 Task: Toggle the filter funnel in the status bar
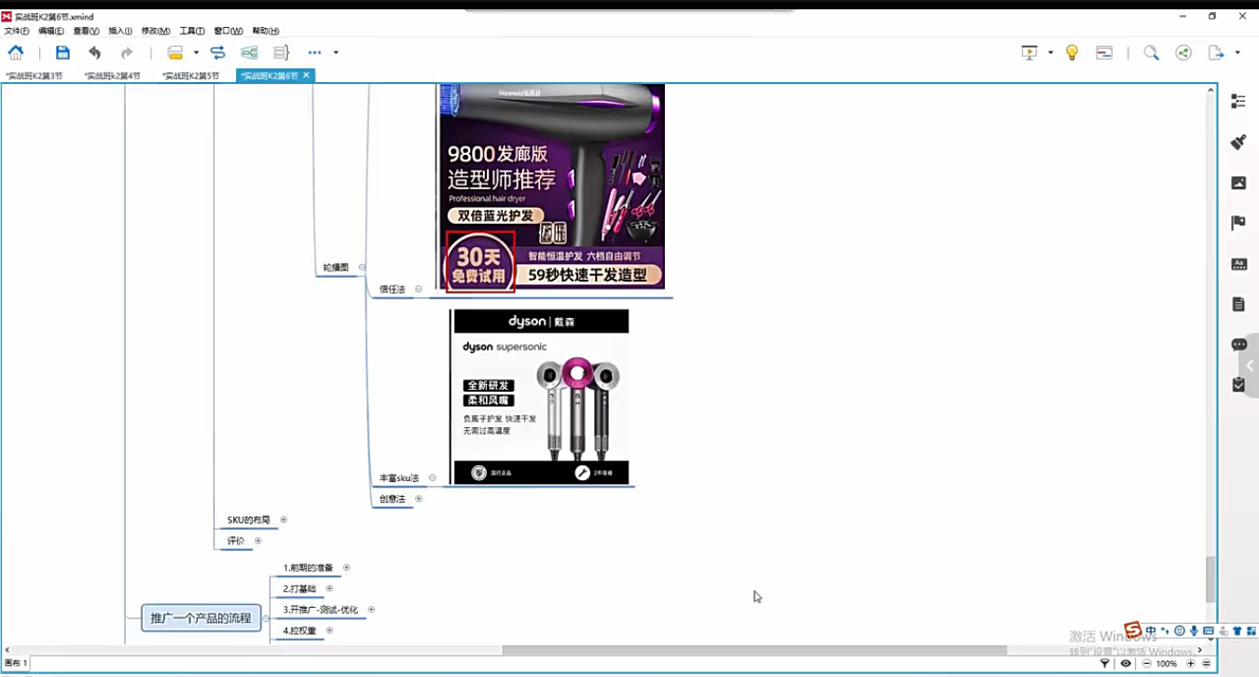coord(1105,663)
